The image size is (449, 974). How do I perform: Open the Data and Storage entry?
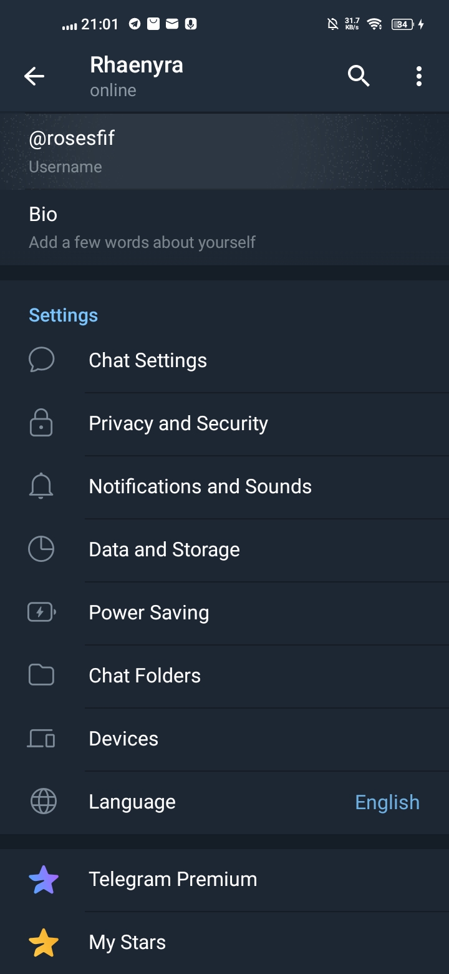pos(165,549)
